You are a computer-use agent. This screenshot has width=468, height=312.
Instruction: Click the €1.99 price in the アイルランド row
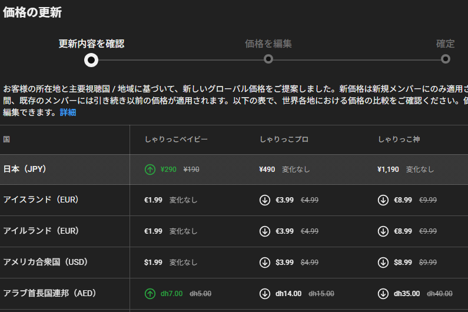tap(153, 231)
